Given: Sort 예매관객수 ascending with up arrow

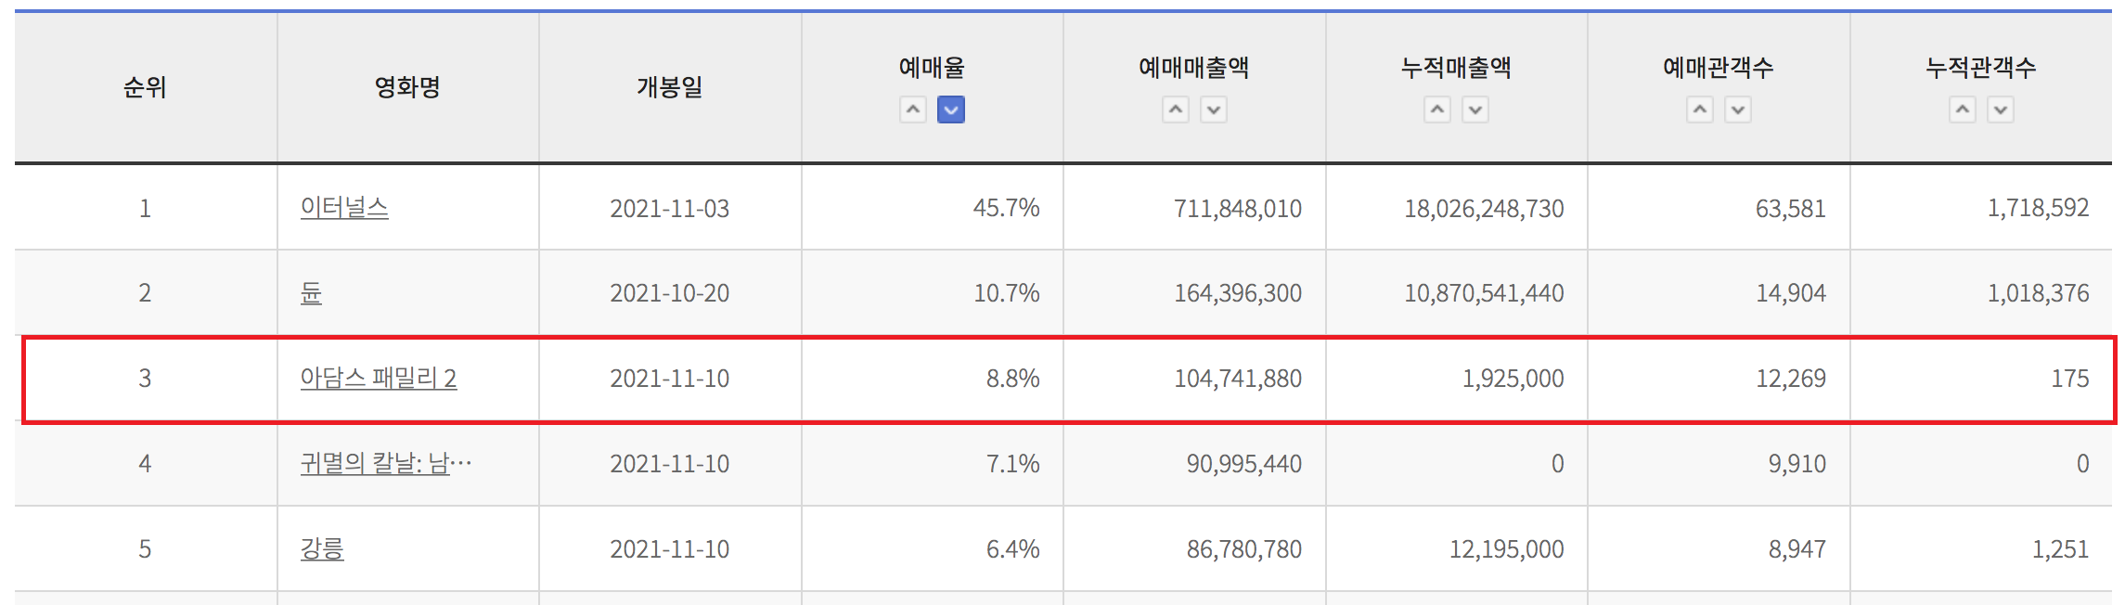Looking at the screenshot, I should [1700, 109].
